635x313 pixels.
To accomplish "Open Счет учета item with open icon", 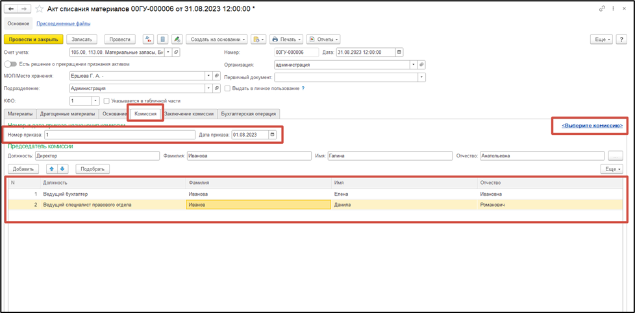I will (x=176, y=52).
